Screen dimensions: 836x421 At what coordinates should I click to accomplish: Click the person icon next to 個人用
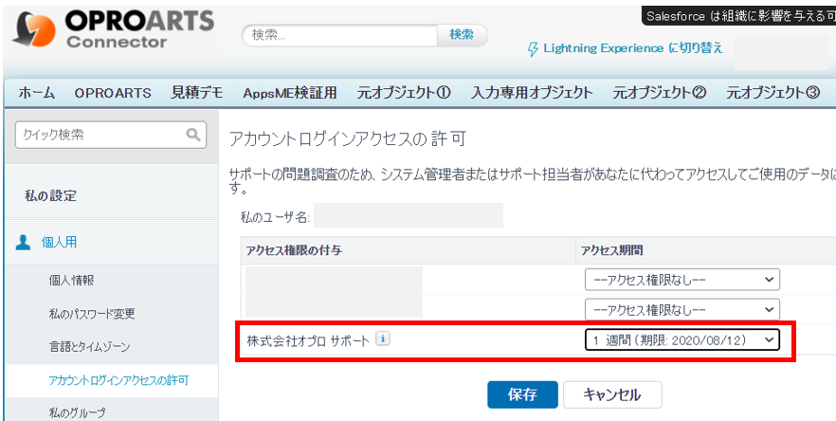[24, 242]
